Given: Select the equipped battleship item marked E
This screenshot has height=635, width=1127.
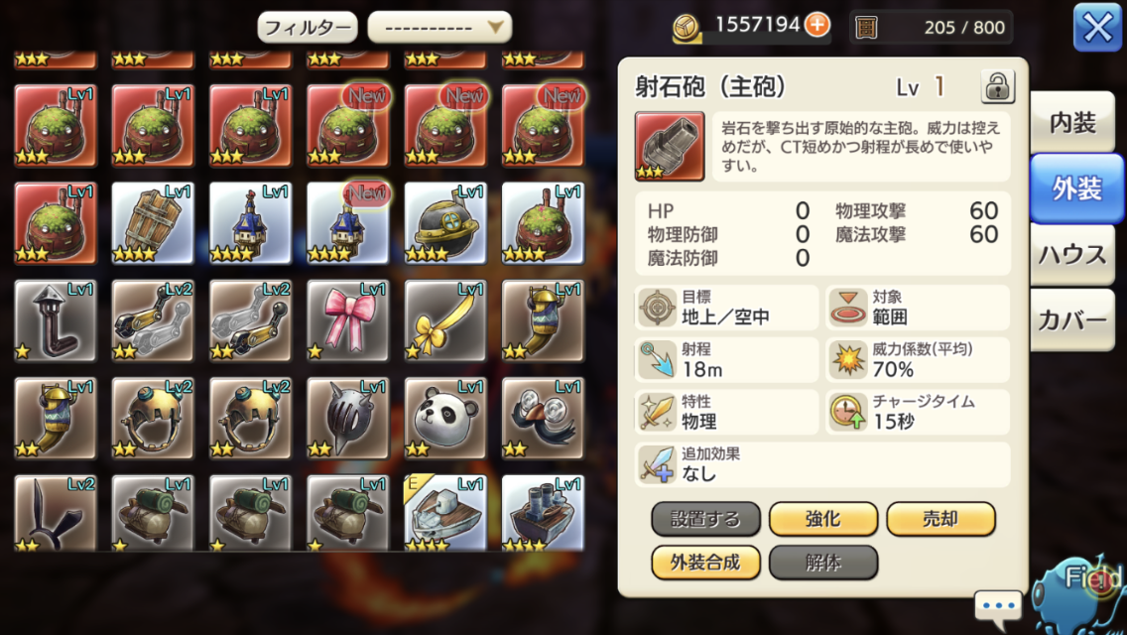Looking at the screenshot, I should (445, 513).
